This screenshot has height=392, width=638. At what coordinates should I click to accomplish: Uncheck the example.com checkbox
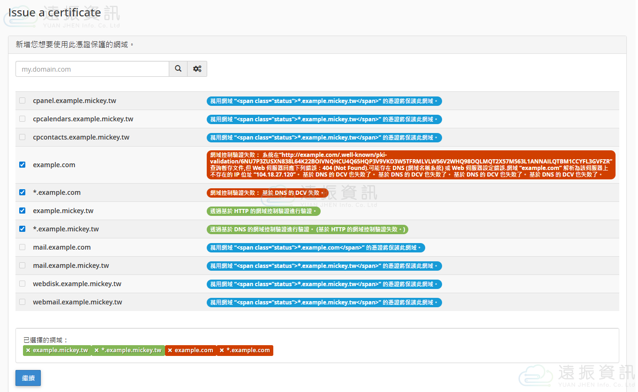point(23,165)
